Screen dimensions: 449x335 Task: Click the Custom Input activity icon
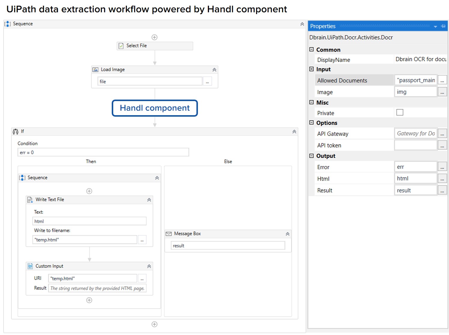pyautogui.click(x=30, y=266)
